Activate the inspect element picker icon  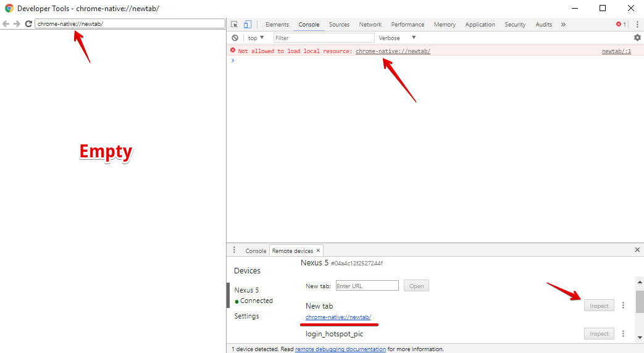tap(235, 25)
